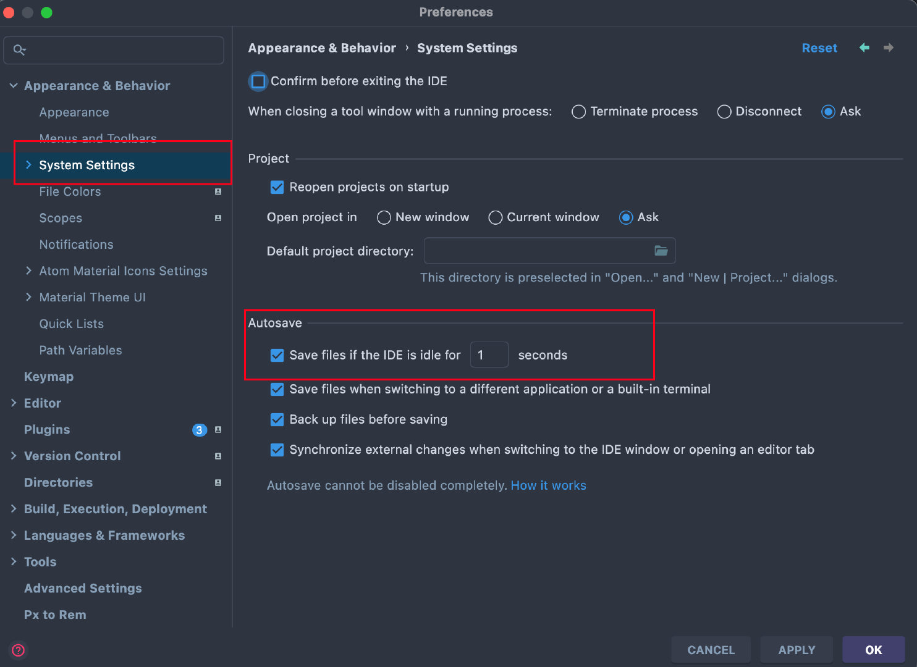Open the Keymap settings page

pos(49,377)
